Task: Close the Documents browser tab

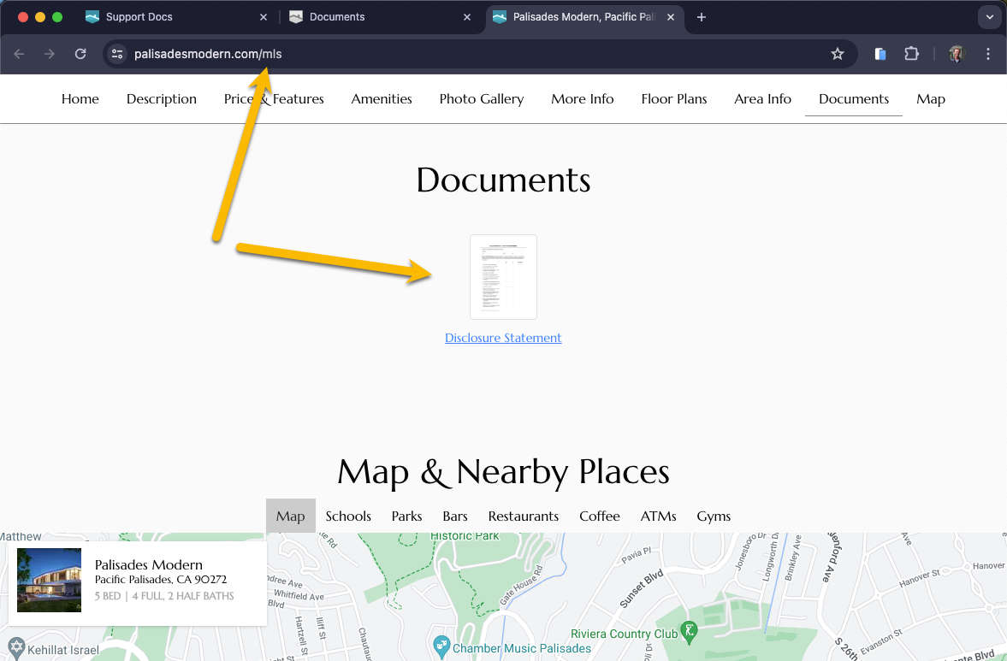Action: [467, 17]
